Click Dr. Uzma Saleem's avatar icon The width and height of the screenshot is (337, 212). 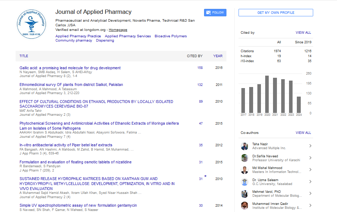(245, 182)
